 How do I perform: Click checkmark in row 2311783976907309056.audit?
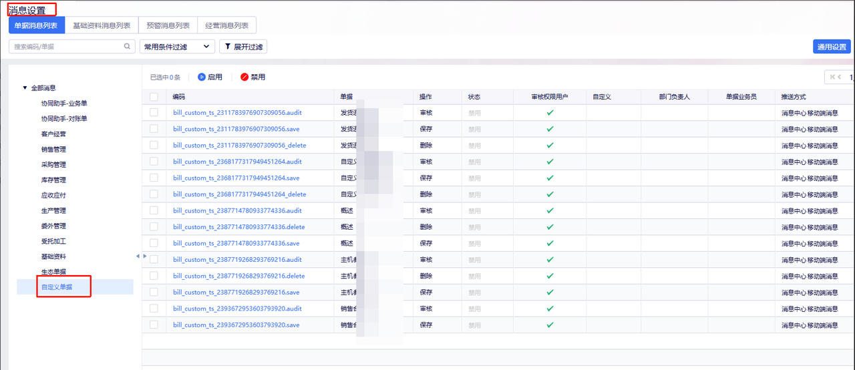(x=550, y=113)
